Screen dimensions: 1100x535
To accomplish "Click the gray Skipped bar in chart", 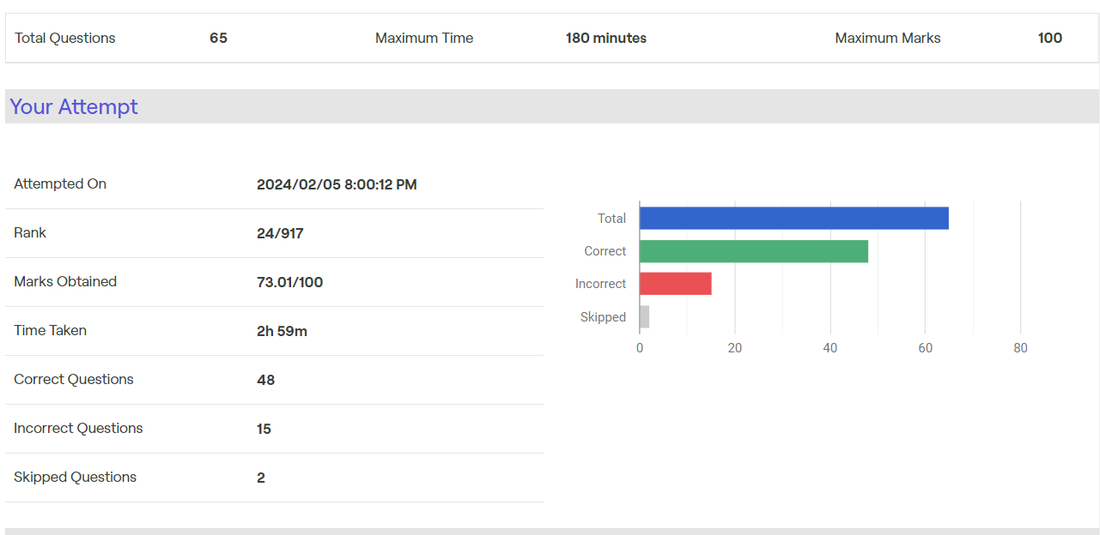I will pos(644,317).
